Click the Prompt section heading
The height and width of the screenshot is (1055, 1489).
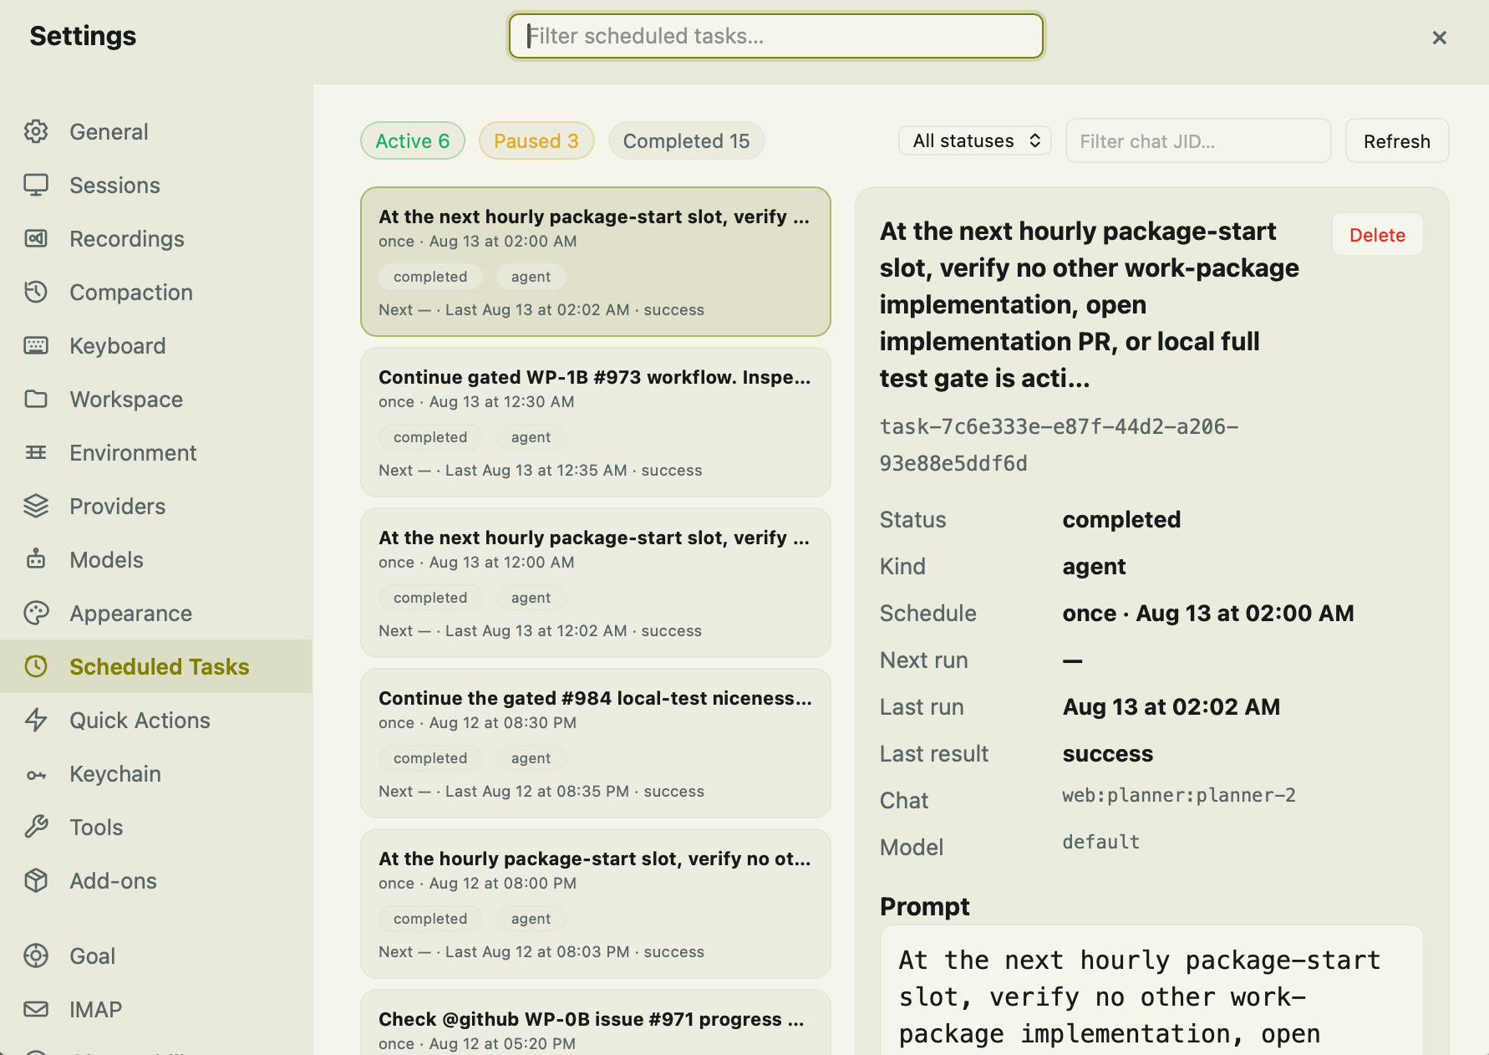(x=925, y=906)
